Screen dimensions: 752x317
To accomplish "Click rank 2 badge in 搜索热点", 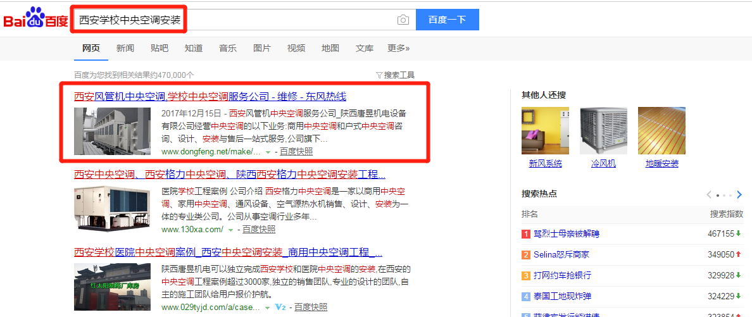I will [525, 254].
